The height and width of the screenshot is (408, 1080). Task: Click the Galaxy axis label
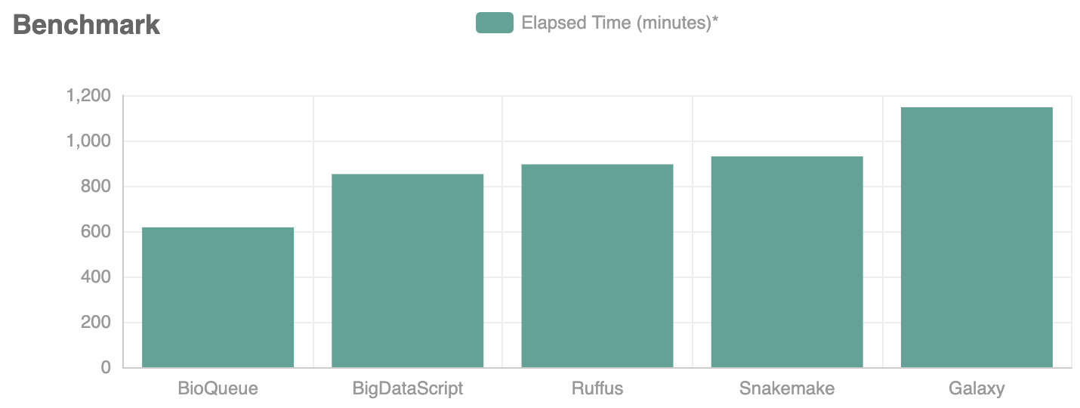click(977, 389)
